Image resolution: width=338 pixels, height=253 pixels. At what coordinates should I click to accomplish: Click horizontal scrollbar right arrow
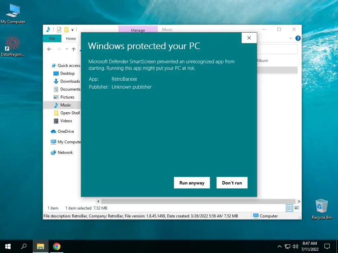click(299, 201)
